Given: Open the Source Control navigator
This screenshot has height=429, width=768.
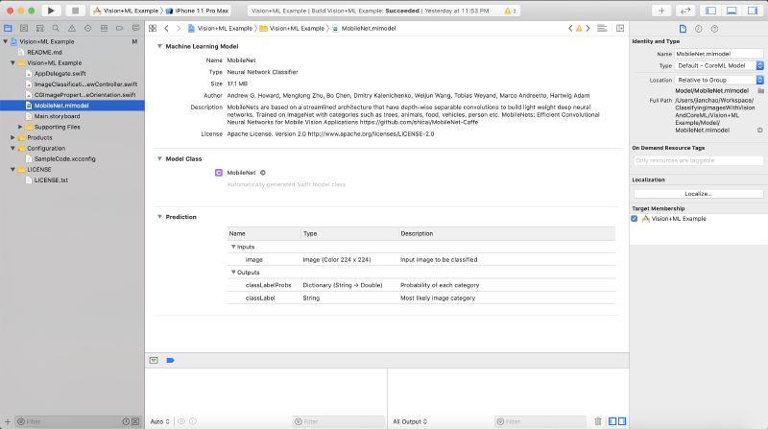Looking at the screenshot, I should [24, 29].
